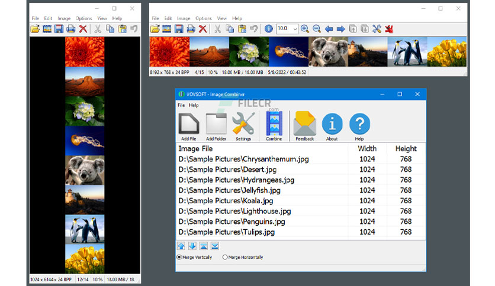
Task: Move selected image to bottom of list
Action: tap(215, 246)
